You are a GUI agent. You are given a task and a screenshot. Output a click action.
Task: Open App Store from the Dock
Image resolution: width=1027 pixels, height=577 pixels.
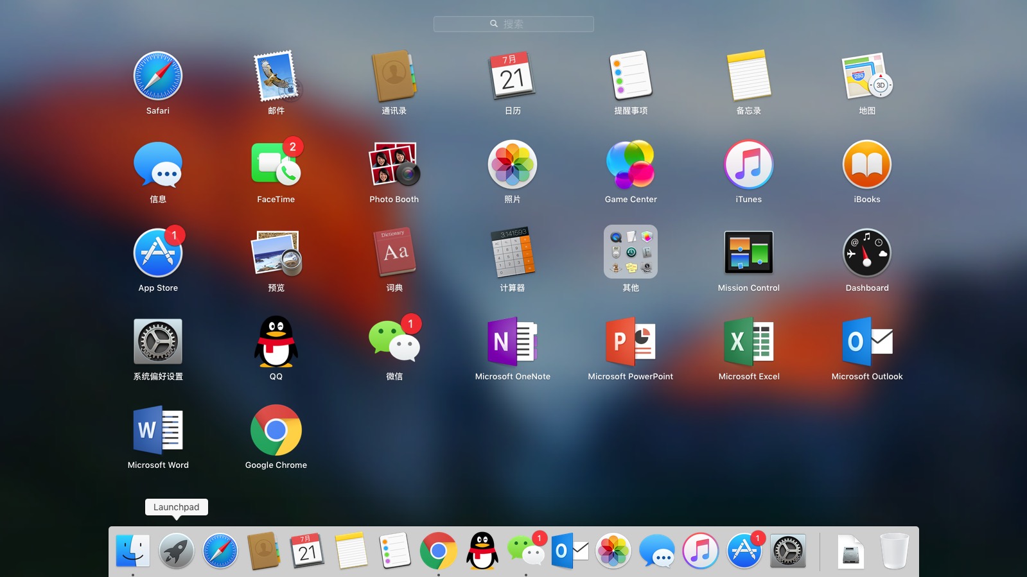pyautogui.click(x=744, y=551)
